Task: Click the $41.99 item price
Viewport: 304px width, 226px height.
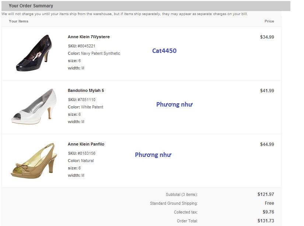Action: coord(267,91)
